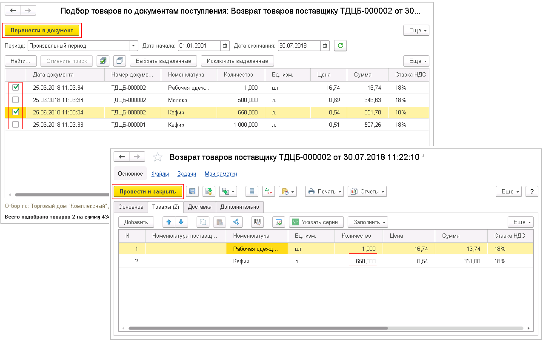Open calendar for Дата начала field
The width and height of the screenshot is (543, 341).
[x=226, y=46]
